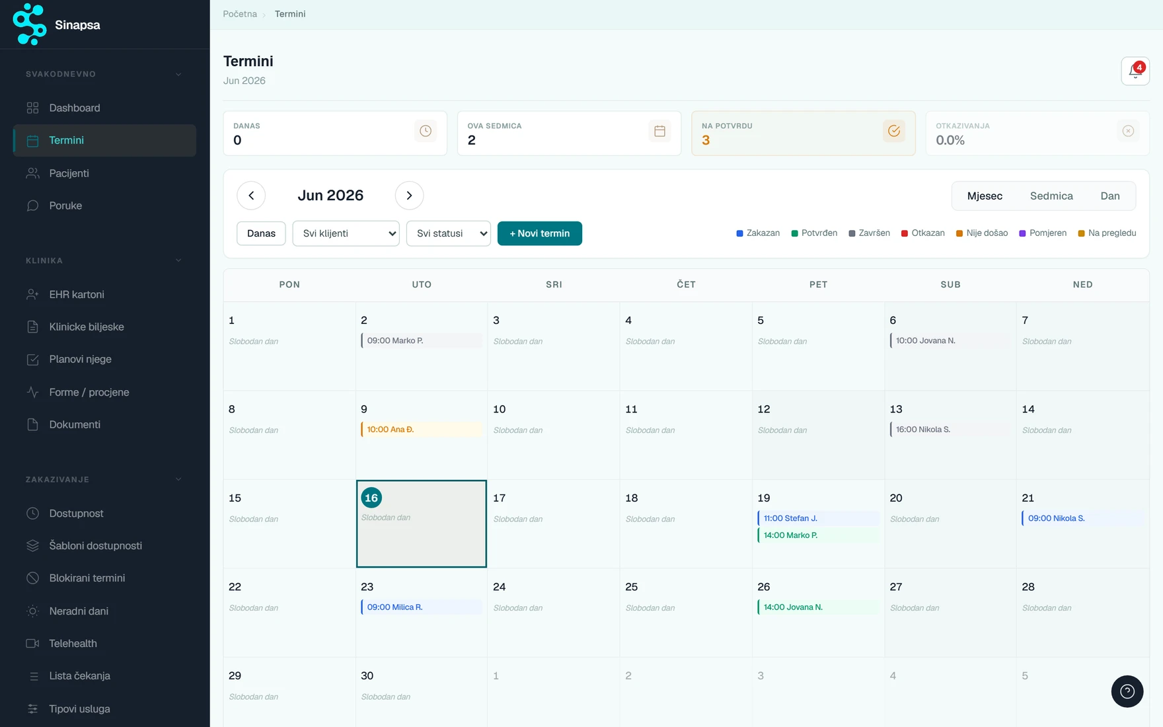Follow the Početna breadcrumb link
The height and width of the screenshot is (727, 1163).
coord(240,14)
